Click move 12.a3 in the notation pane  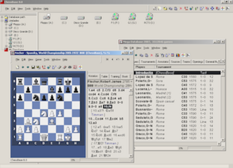(x=93, y=123)
